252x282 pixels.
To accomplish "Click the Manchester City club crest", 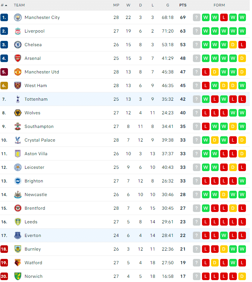I will pyautogui.click(x=18, y=17).
